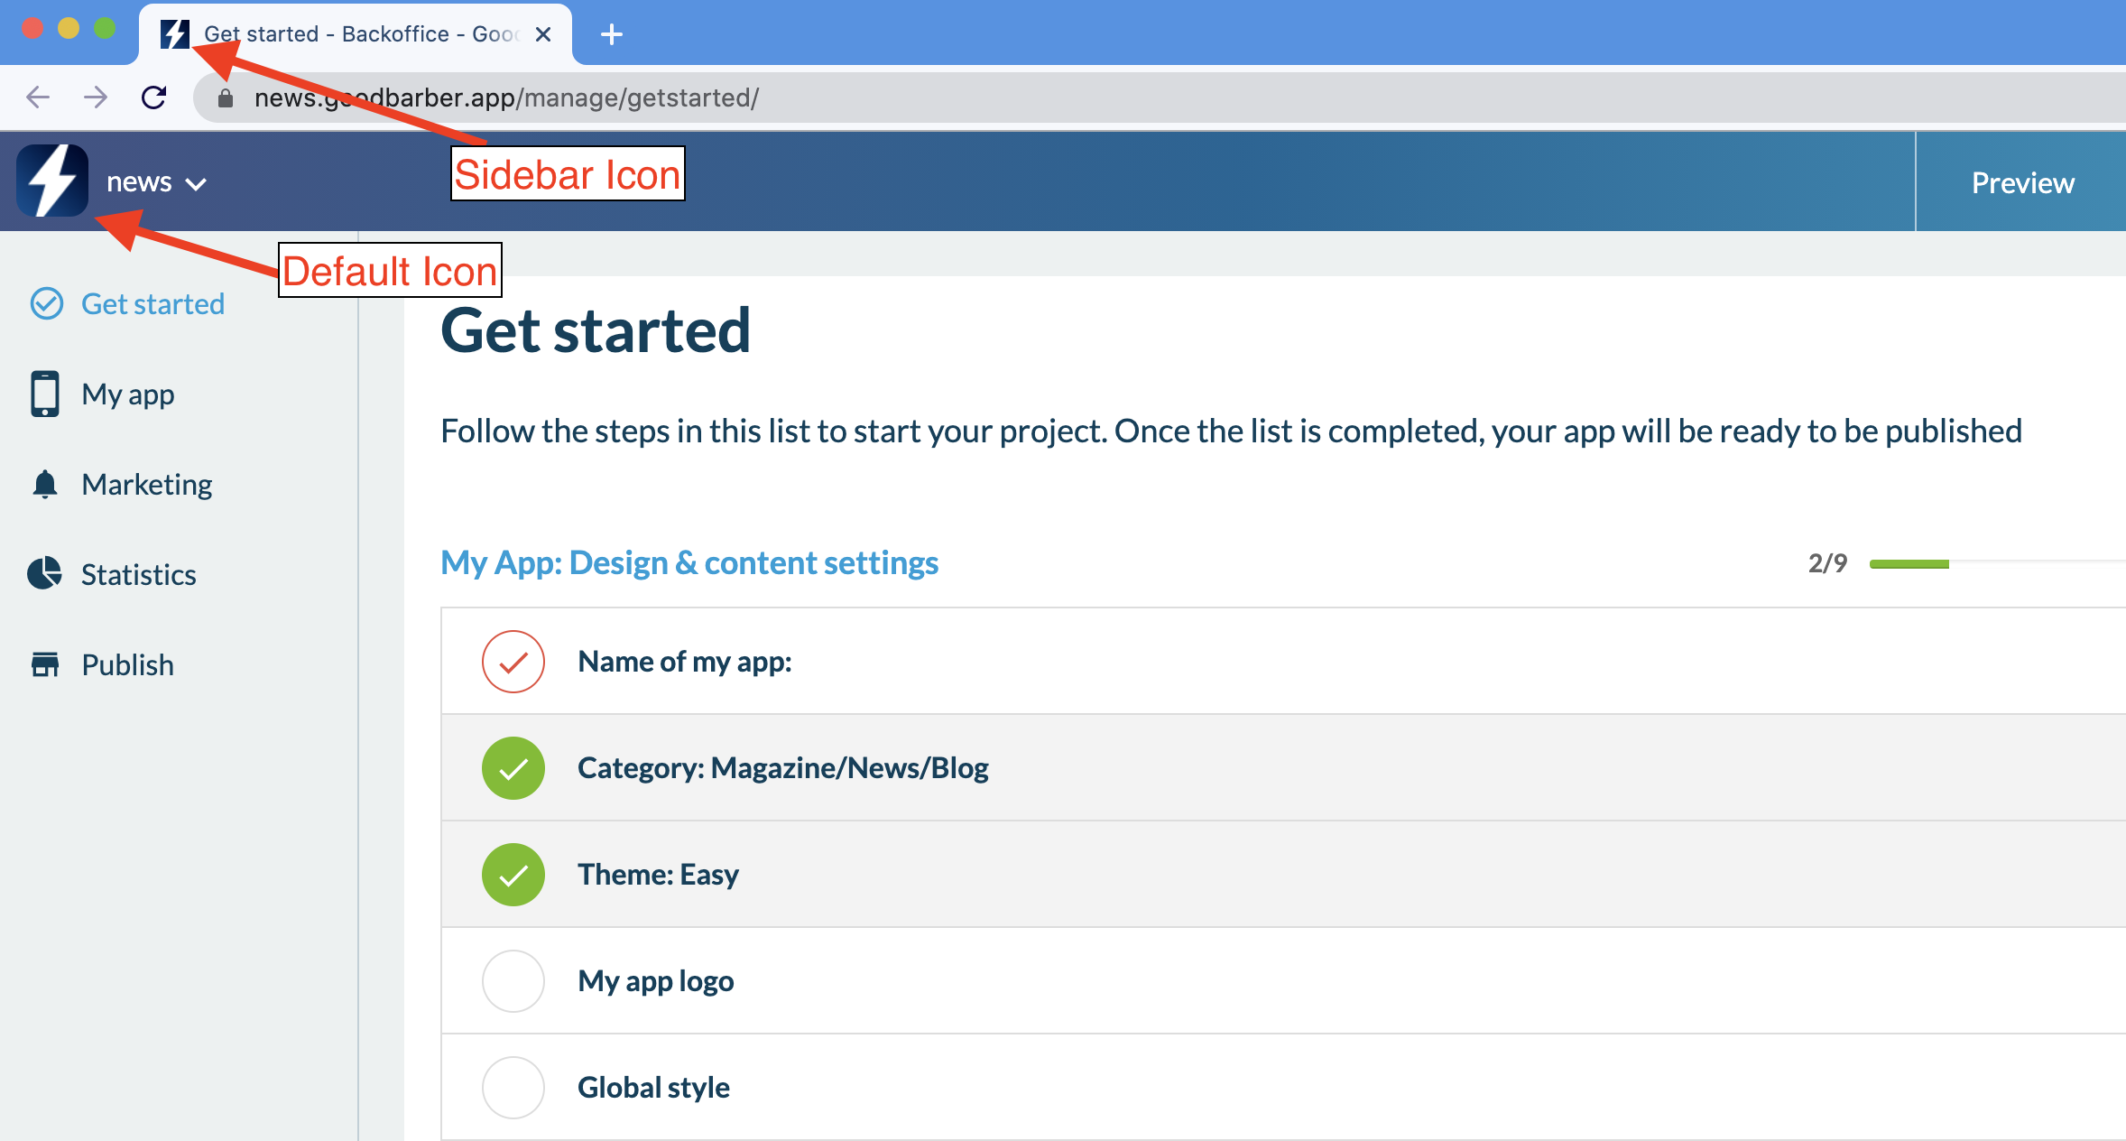Open the Statistics menu item
The height and width of the screenshot is (1141, 2126).
pos(138,574)
